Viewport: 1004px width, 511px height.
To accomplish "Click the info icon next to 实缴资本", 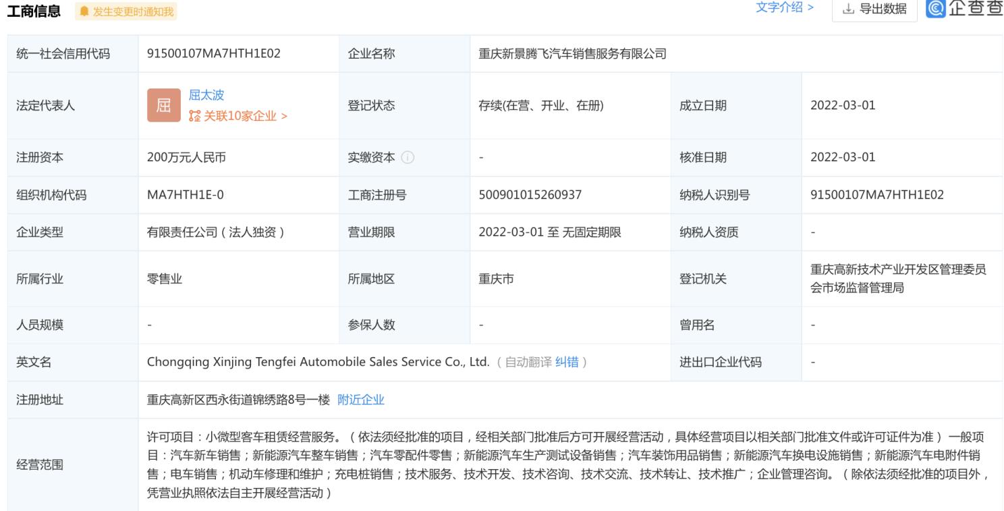I will [x=408, y=158].
